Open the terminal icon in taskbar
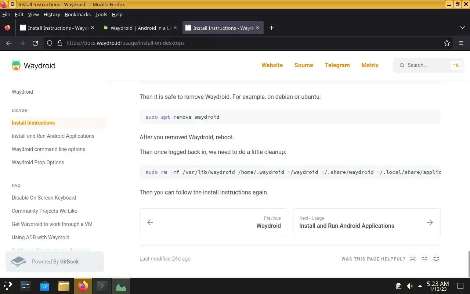The width and height of the screenshot is (470, 294). [102, 286]
